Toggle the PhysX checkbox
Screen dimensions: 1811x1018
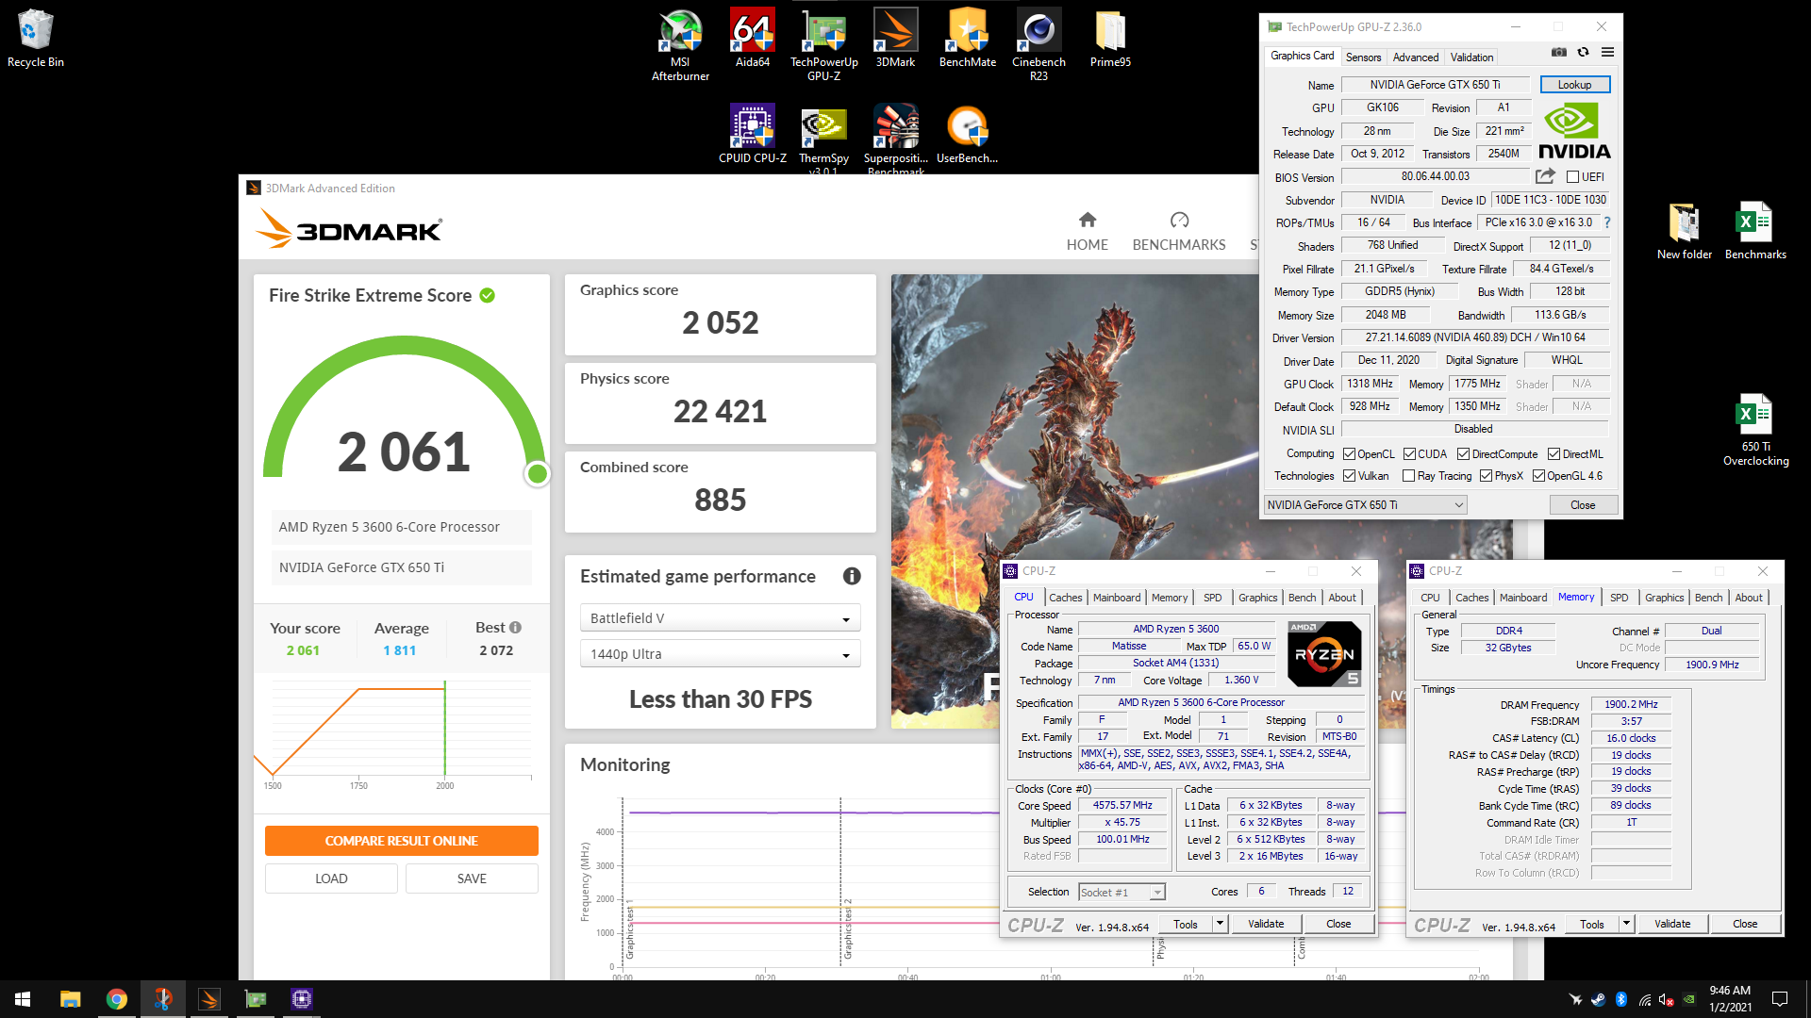pyautogui.click(x=1486, y=476)
